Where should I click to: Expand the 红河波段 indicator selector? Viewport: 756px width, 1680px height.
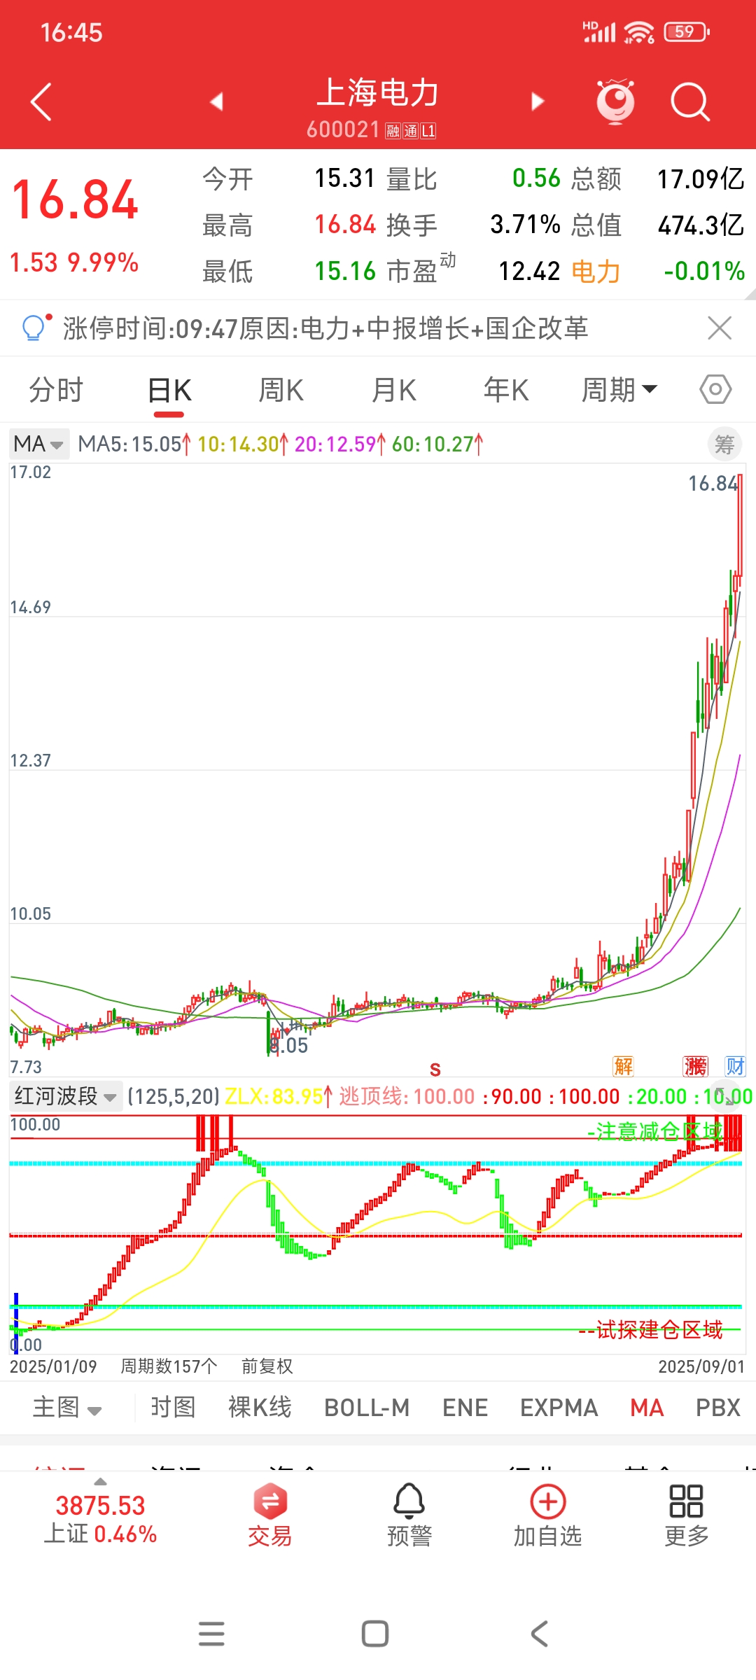(66, 1096)
